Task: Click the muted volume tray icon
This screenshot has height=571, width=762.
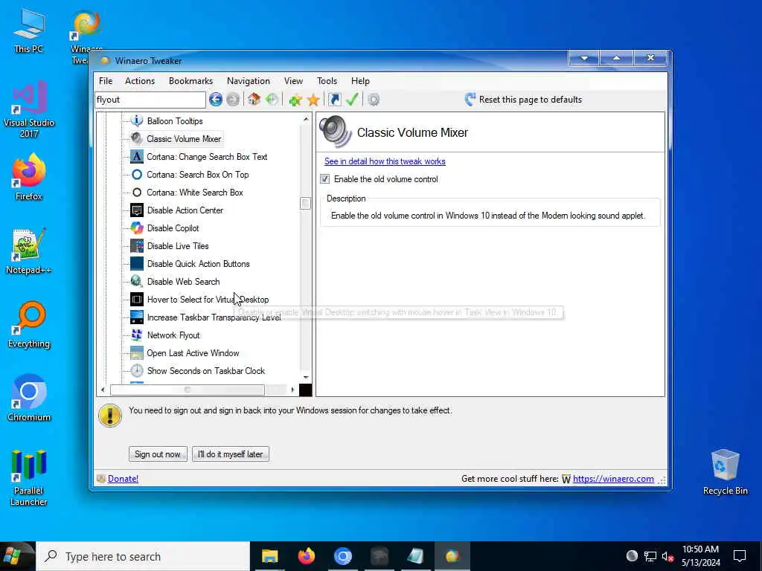Action: (667, 556)
